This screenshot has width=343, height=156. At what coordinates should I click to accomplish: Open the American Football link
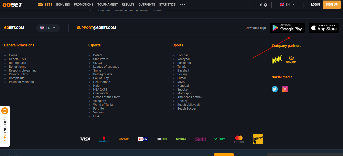[190, 97]
